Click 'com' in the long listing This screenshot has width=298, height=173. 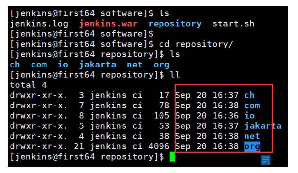pos(252,106)
